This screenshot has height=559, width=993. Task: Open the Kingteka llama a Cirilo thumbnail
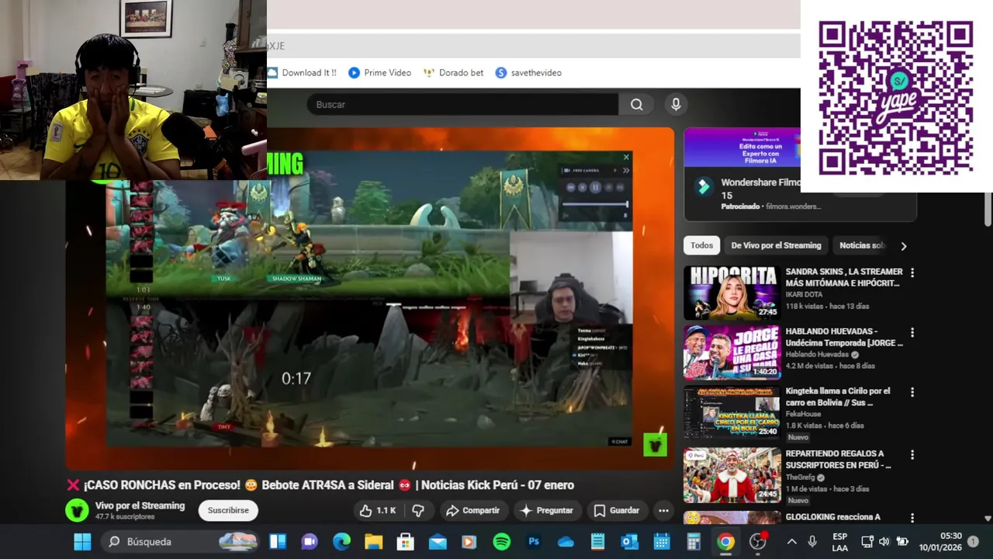pos(732,412)
